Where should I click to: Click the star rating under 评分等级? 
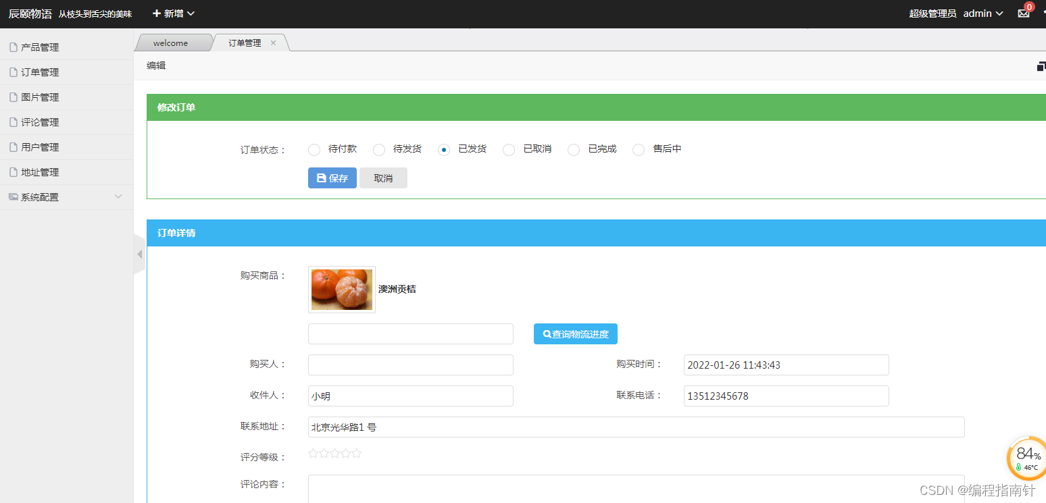335,454
